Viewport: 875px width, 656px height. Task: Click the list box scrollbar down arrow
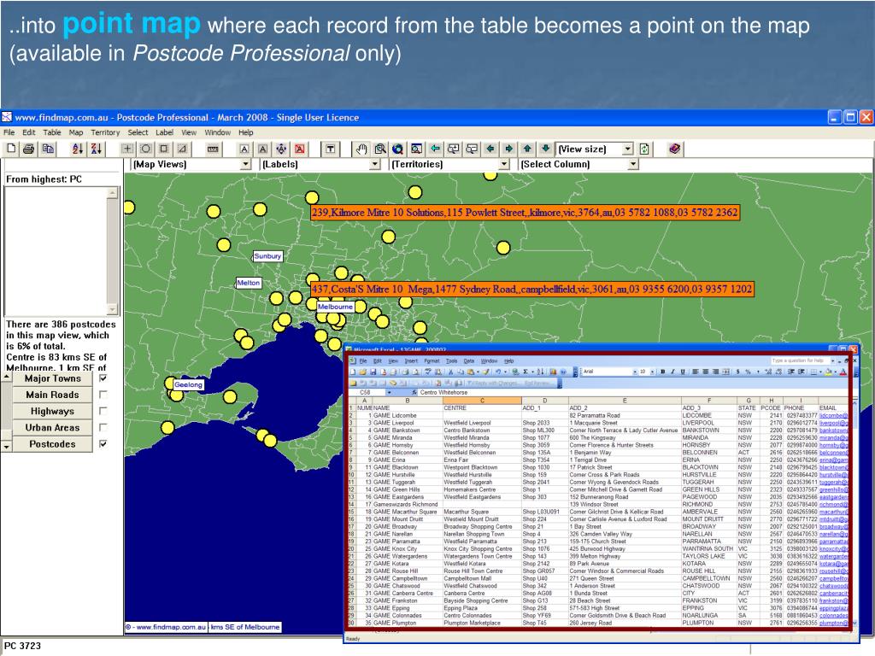[113, 309]
